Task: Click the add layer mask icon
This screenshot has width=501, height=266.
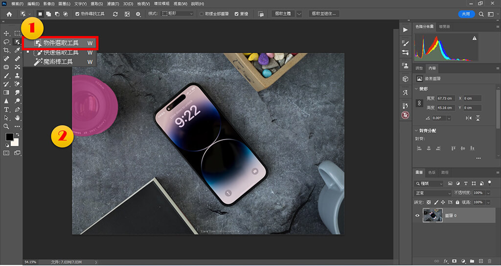Action: 454,261
